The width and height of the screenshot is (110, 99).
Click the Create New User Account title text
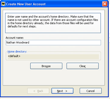click(26, 4)
